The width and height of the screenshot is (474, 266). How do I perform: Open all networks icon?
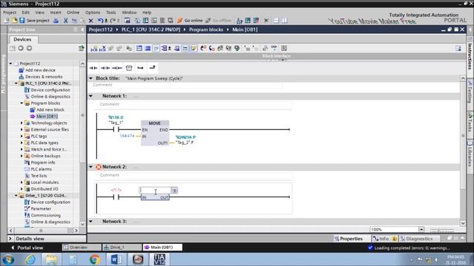139,48
